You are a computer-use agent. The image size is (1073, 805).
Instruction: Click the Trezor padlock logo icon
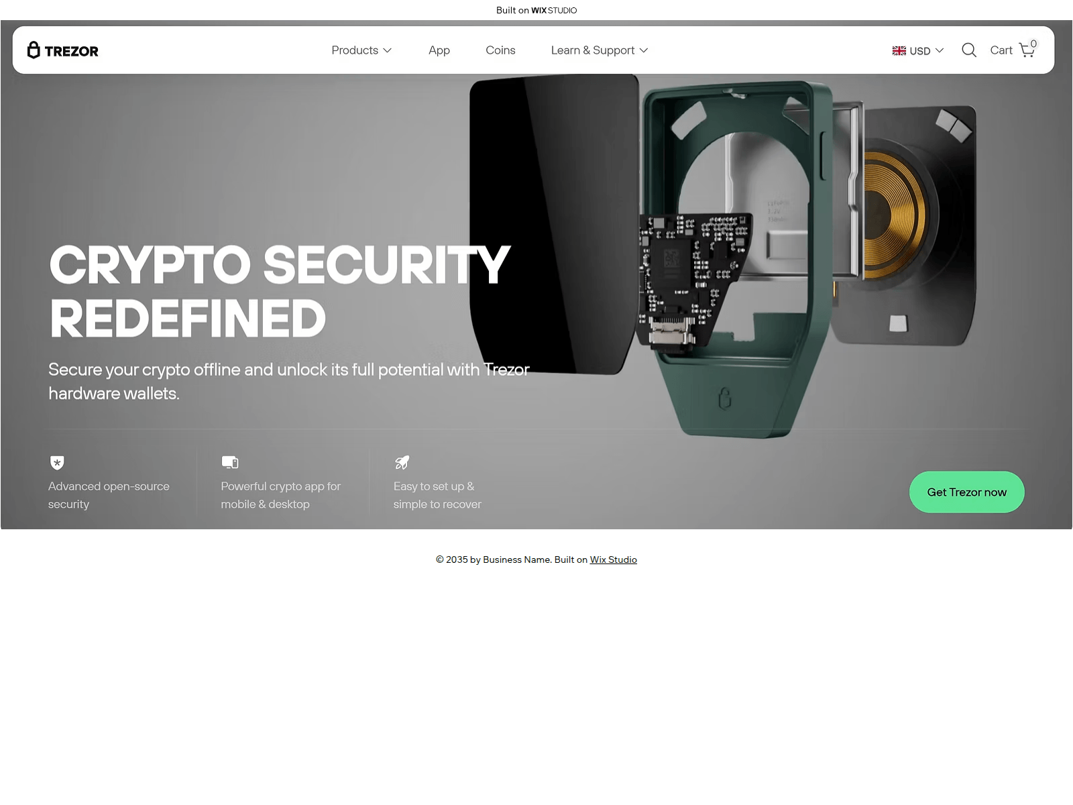34,50
